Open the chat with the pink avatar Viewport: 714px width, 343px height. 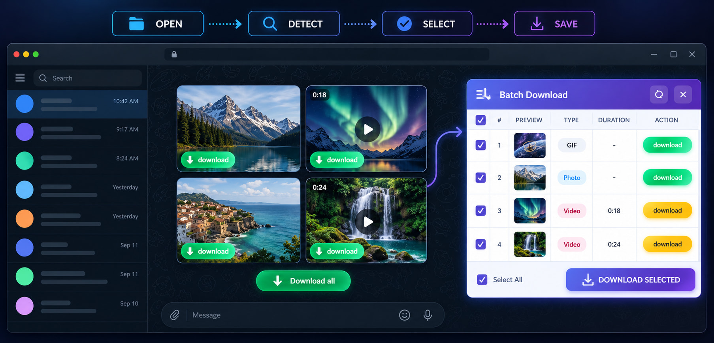coord(24,306)
